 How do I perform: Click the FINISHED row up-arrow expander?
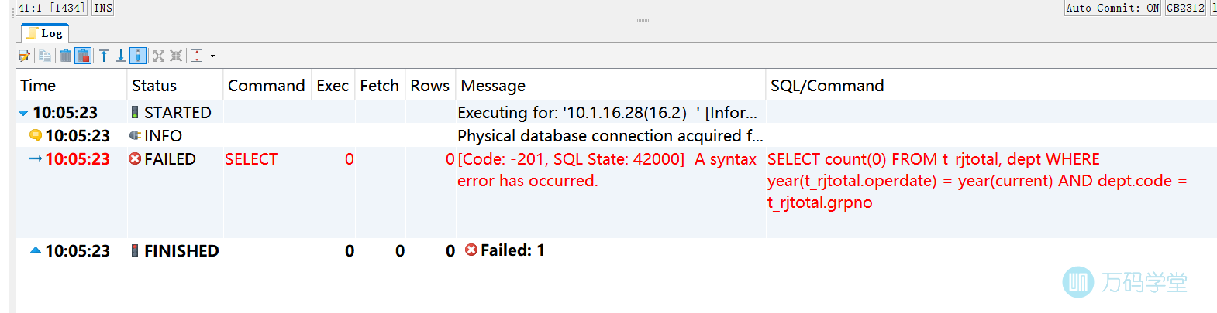tap(36, 250)
